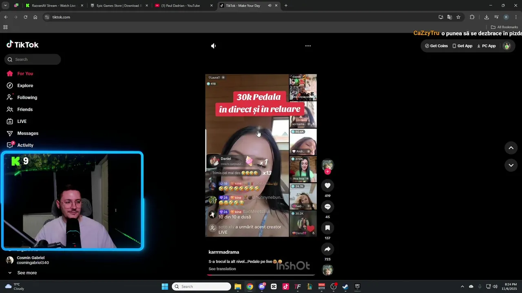Image resolution: width=522 pixels, height=293 pixels.
Task: Open the media control button in Chrome
Action: coord(496,17)
